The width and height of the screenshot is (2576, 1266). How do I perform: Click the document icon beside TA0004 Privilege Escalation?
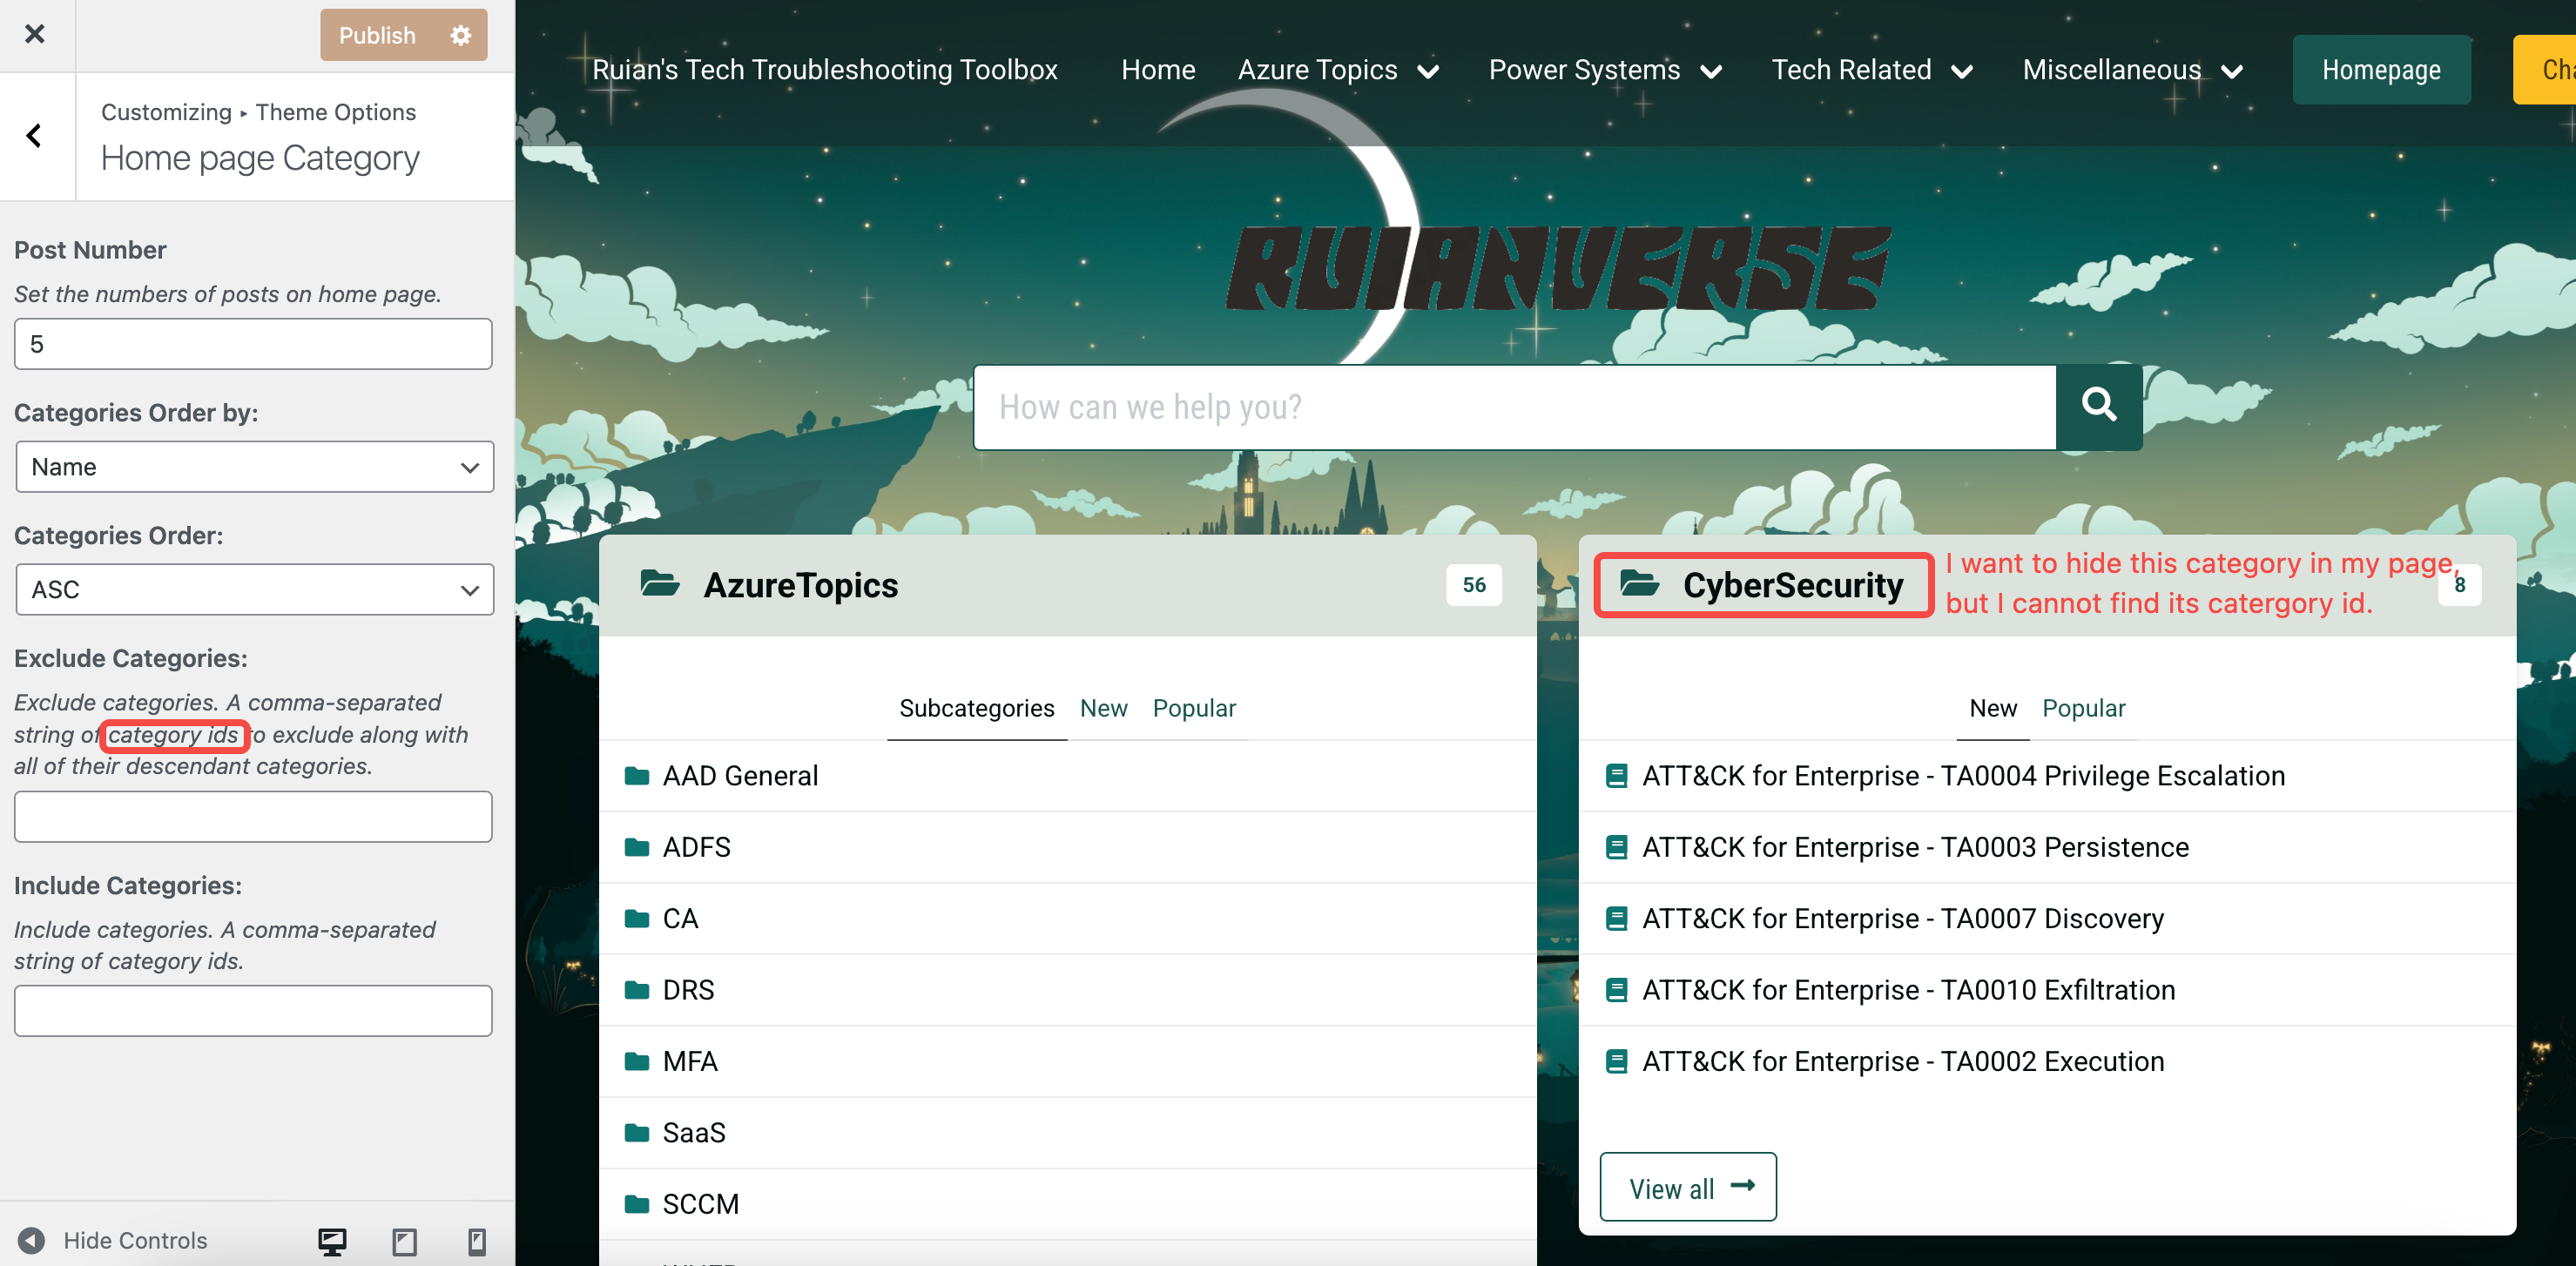[x=1618, y=775]
